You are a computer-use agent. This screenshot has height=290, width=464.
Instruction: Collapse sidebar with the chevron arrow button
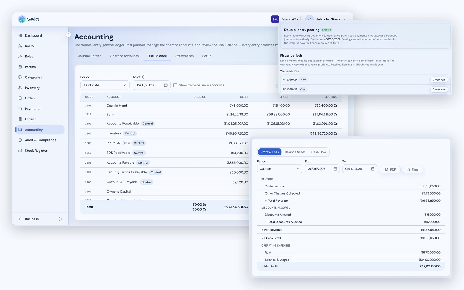pos(68,35)
